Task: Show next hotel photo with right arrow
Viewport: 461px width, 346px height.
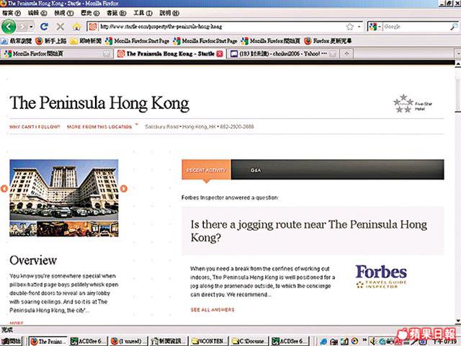Action: 123,188
